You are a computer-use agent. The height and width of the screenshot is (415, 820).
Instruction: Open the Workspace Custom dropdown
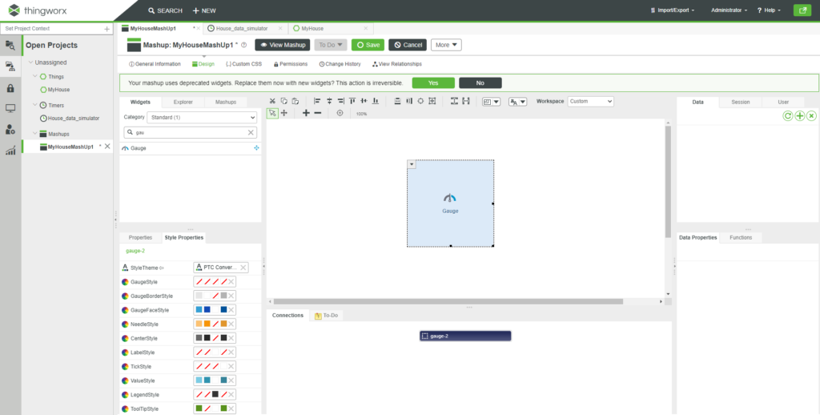click(590, 102)
